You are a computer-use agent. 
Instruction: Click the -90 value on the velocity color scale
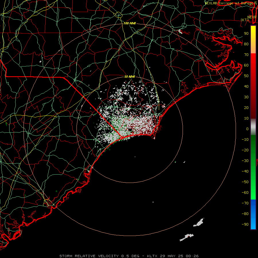[245, 224]
